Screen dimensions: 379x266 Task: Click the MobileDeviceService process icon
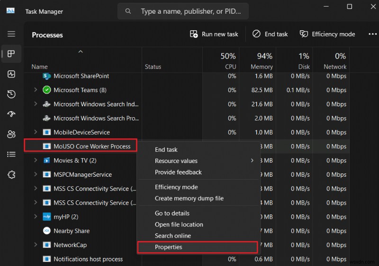[x=46, y=132]
